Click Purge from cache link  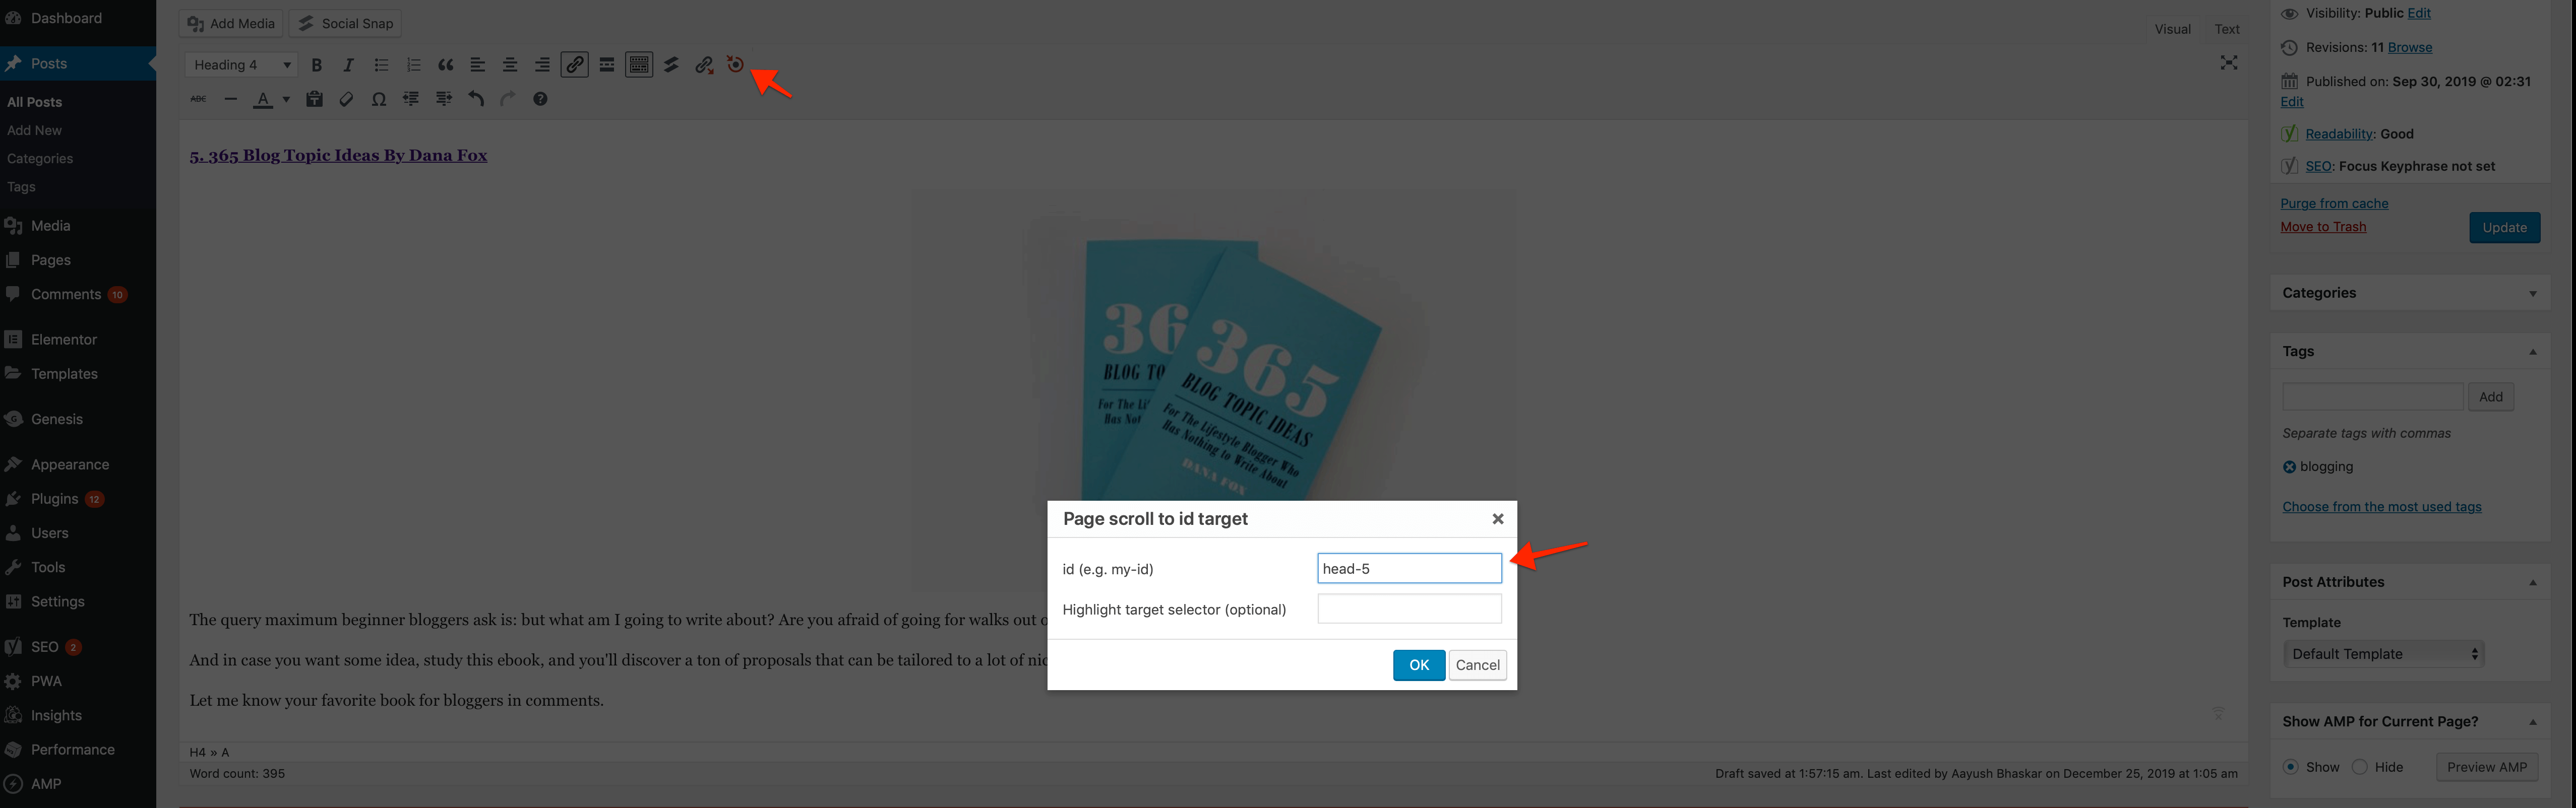[2334, 204]
